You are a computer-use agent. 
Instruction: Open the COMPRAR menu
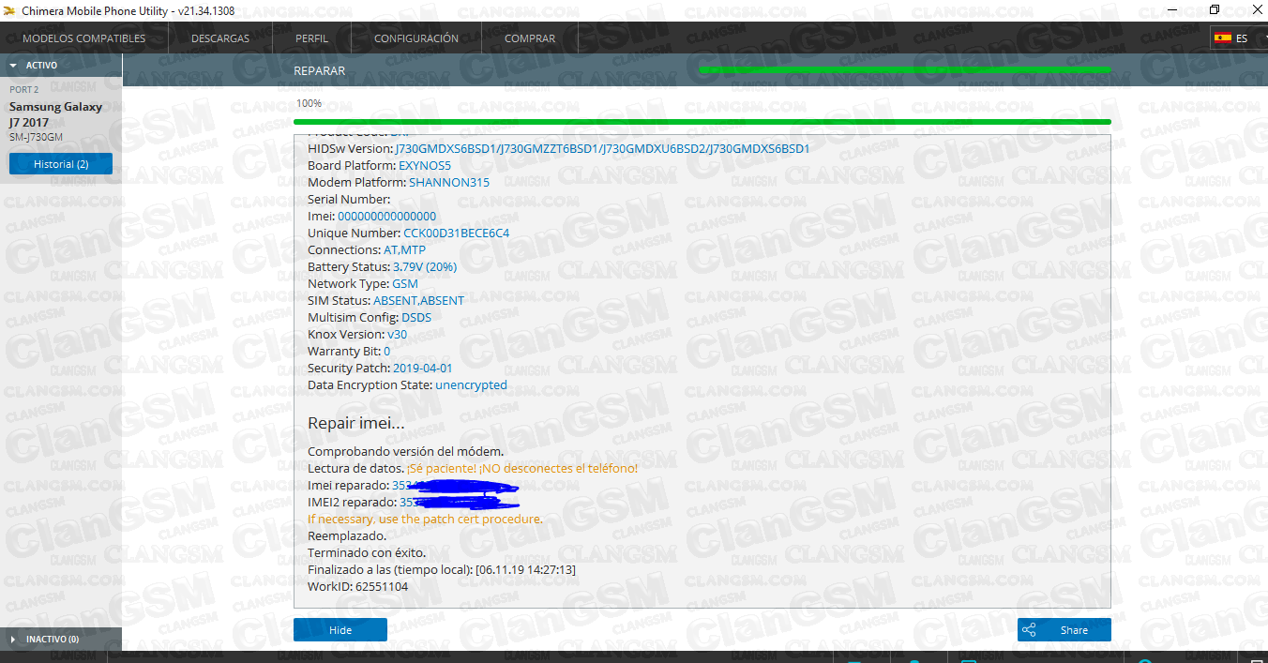530,38
